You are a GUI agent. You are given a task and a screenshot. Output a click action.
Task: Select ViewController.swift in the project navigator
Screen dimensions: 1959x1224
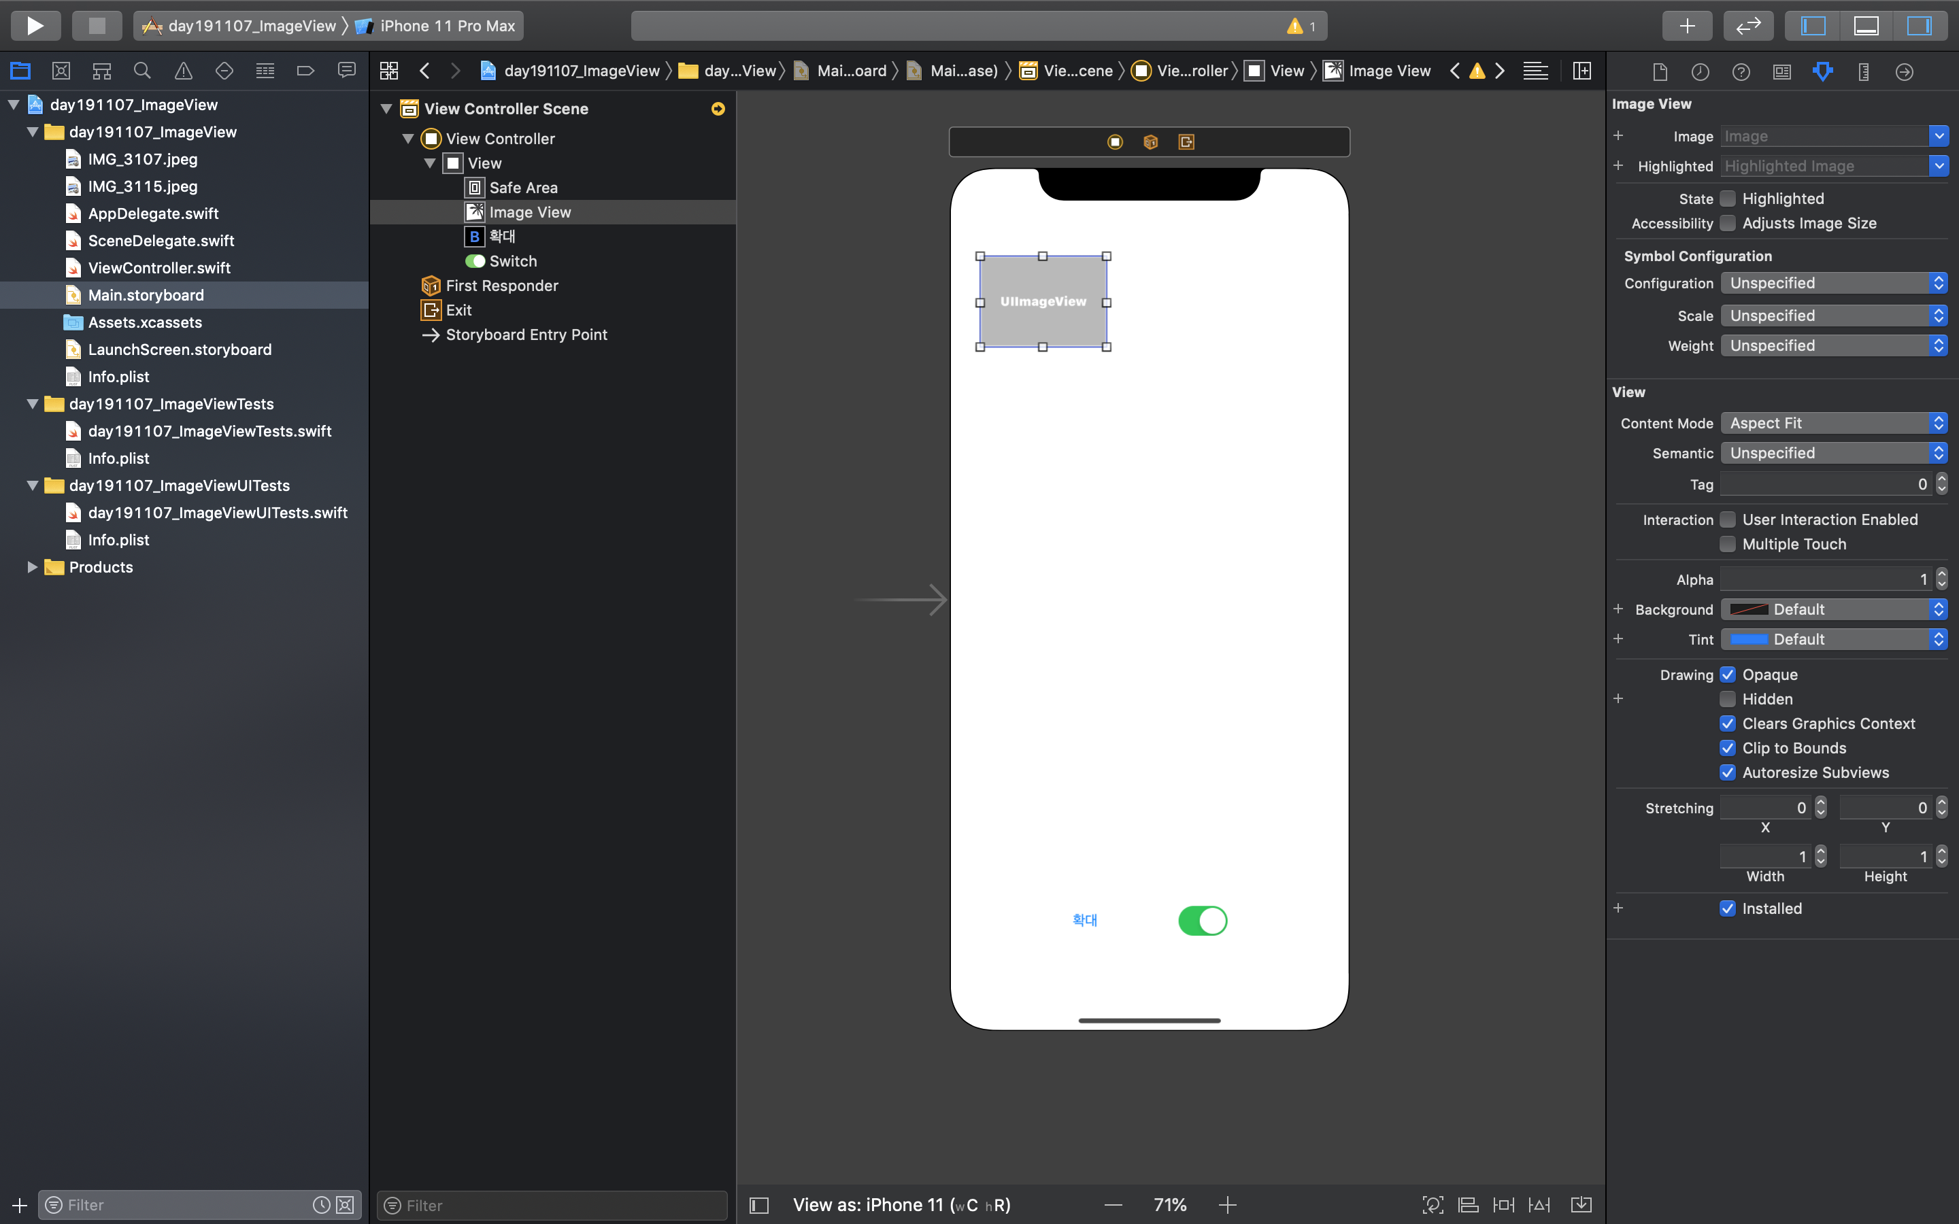[158, 268]
